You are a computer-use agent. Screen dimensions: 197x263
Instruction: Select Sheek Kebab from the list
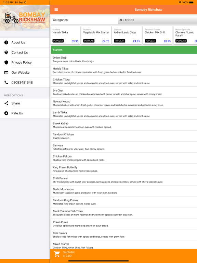[x=124, y=125]
